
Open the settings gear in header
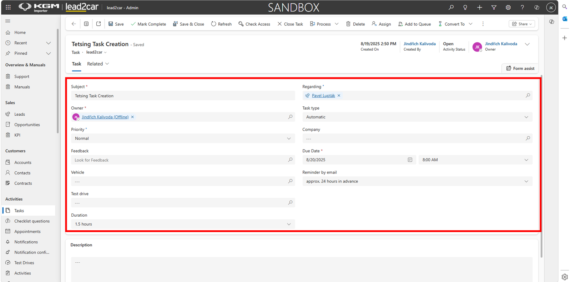(x=508, y=7)
